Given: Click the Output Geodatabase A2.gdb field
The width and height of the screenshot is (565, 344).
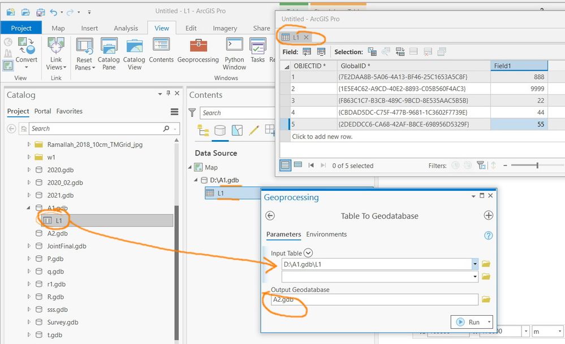Looking at the screenshot, I should [374, 299].
